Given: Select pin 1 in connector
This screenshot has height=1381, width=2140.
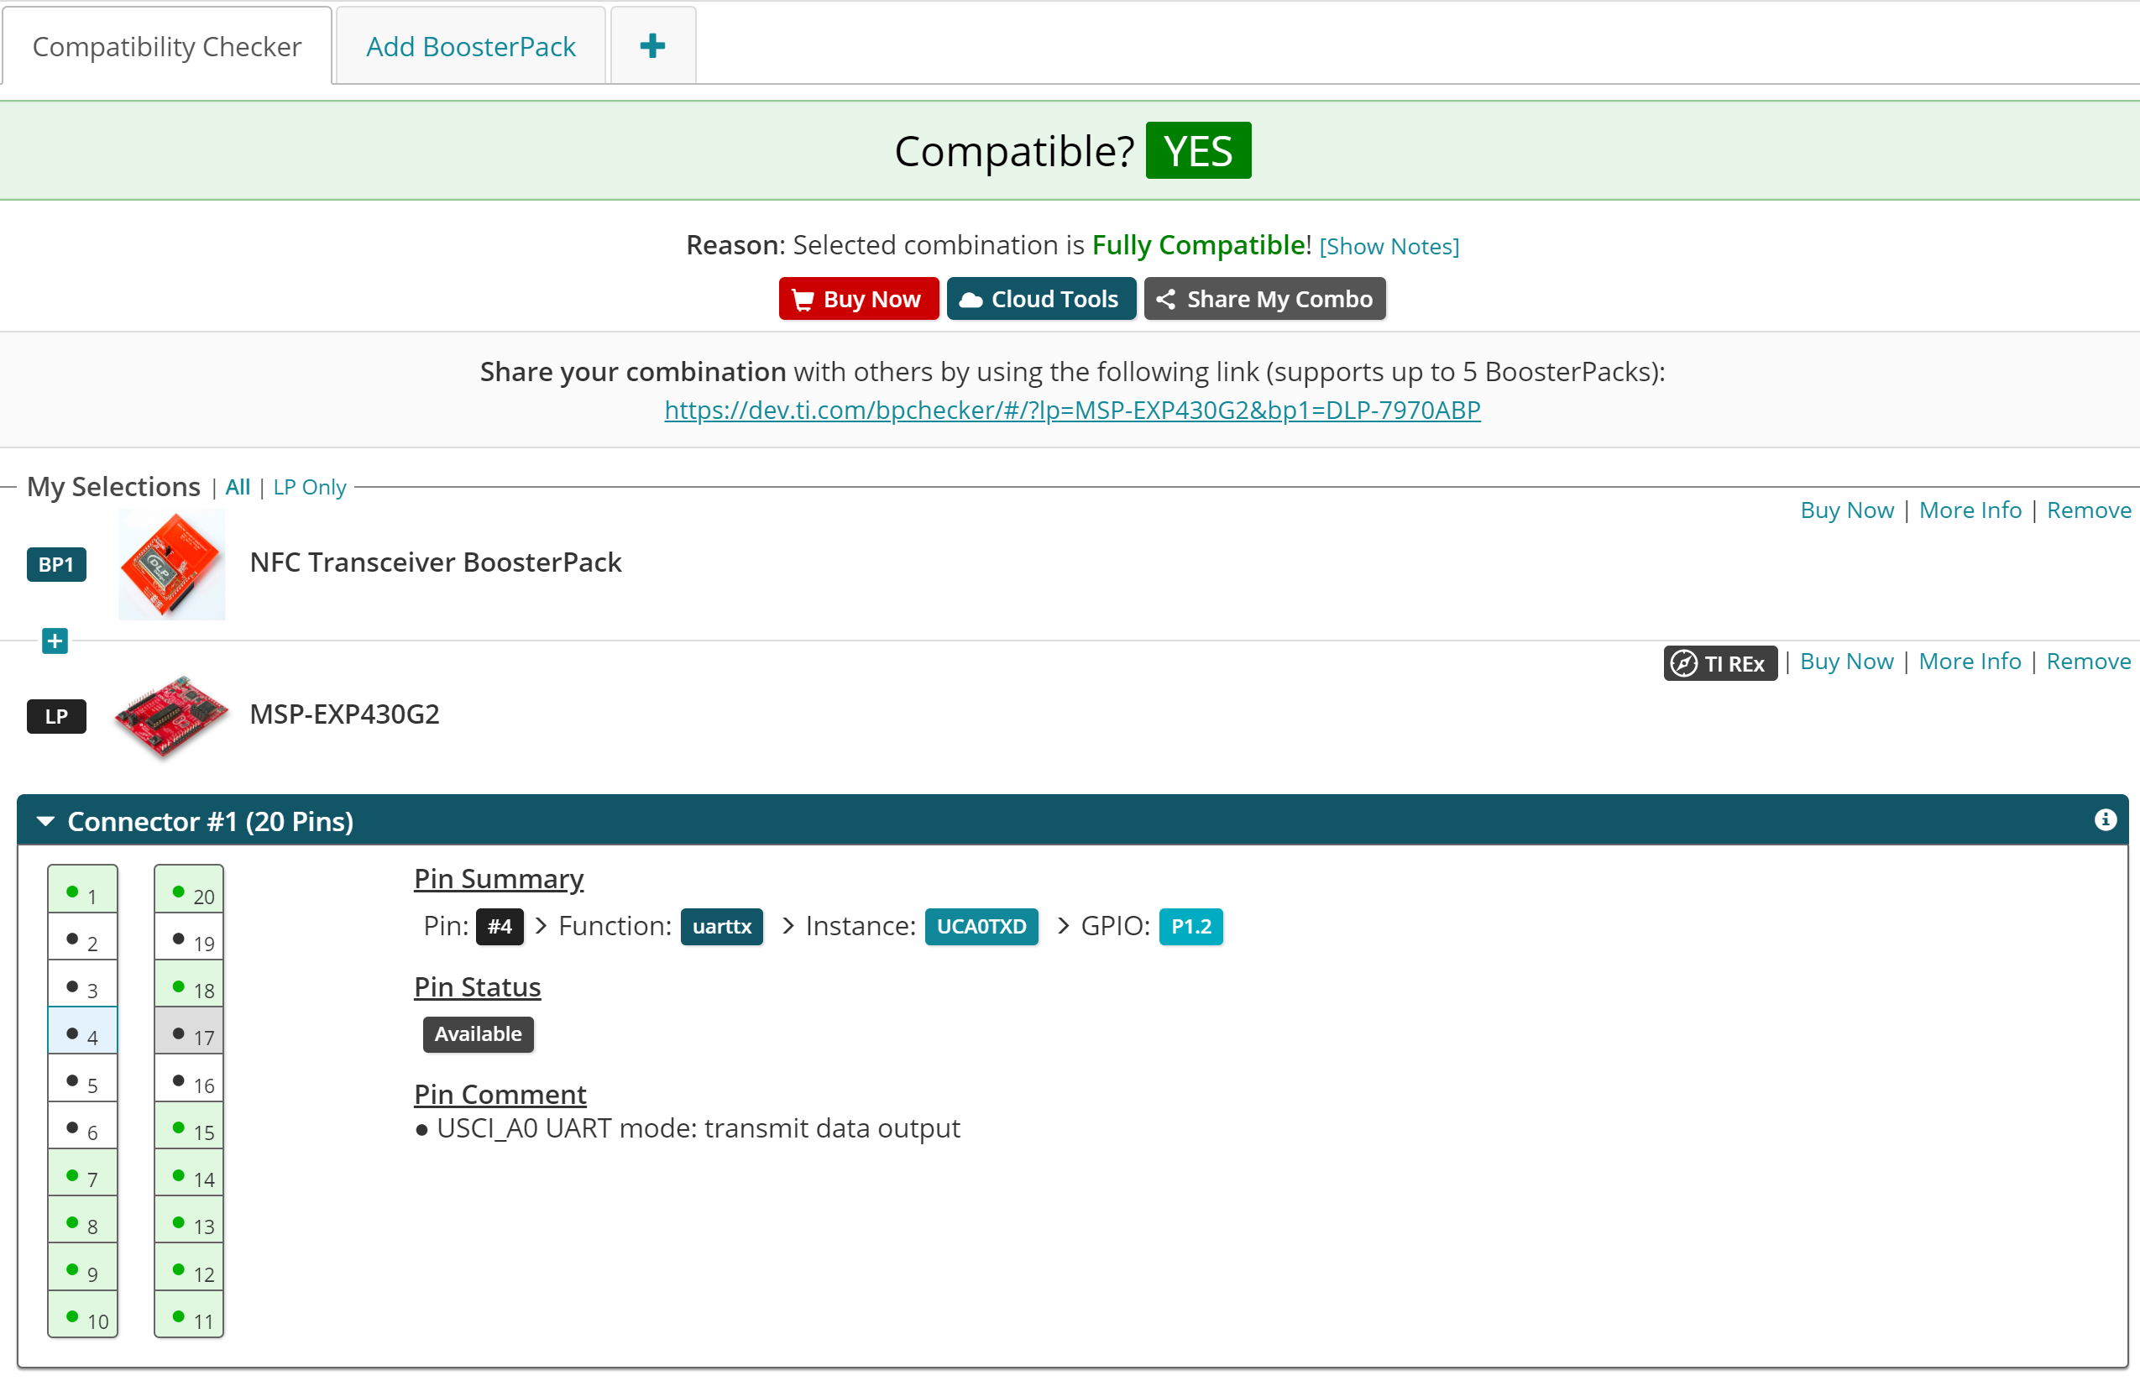Looking at the screenshot, I should click(82, 893).
